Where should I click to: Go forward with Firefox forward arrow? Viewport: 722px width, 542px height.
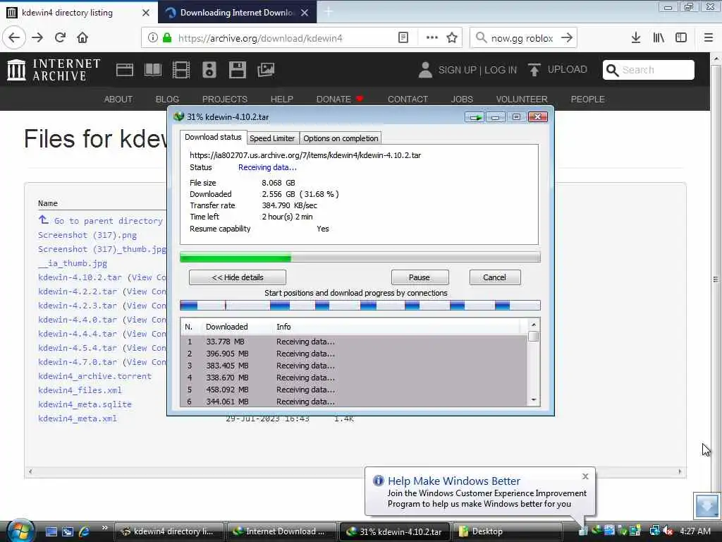[37, 38]
